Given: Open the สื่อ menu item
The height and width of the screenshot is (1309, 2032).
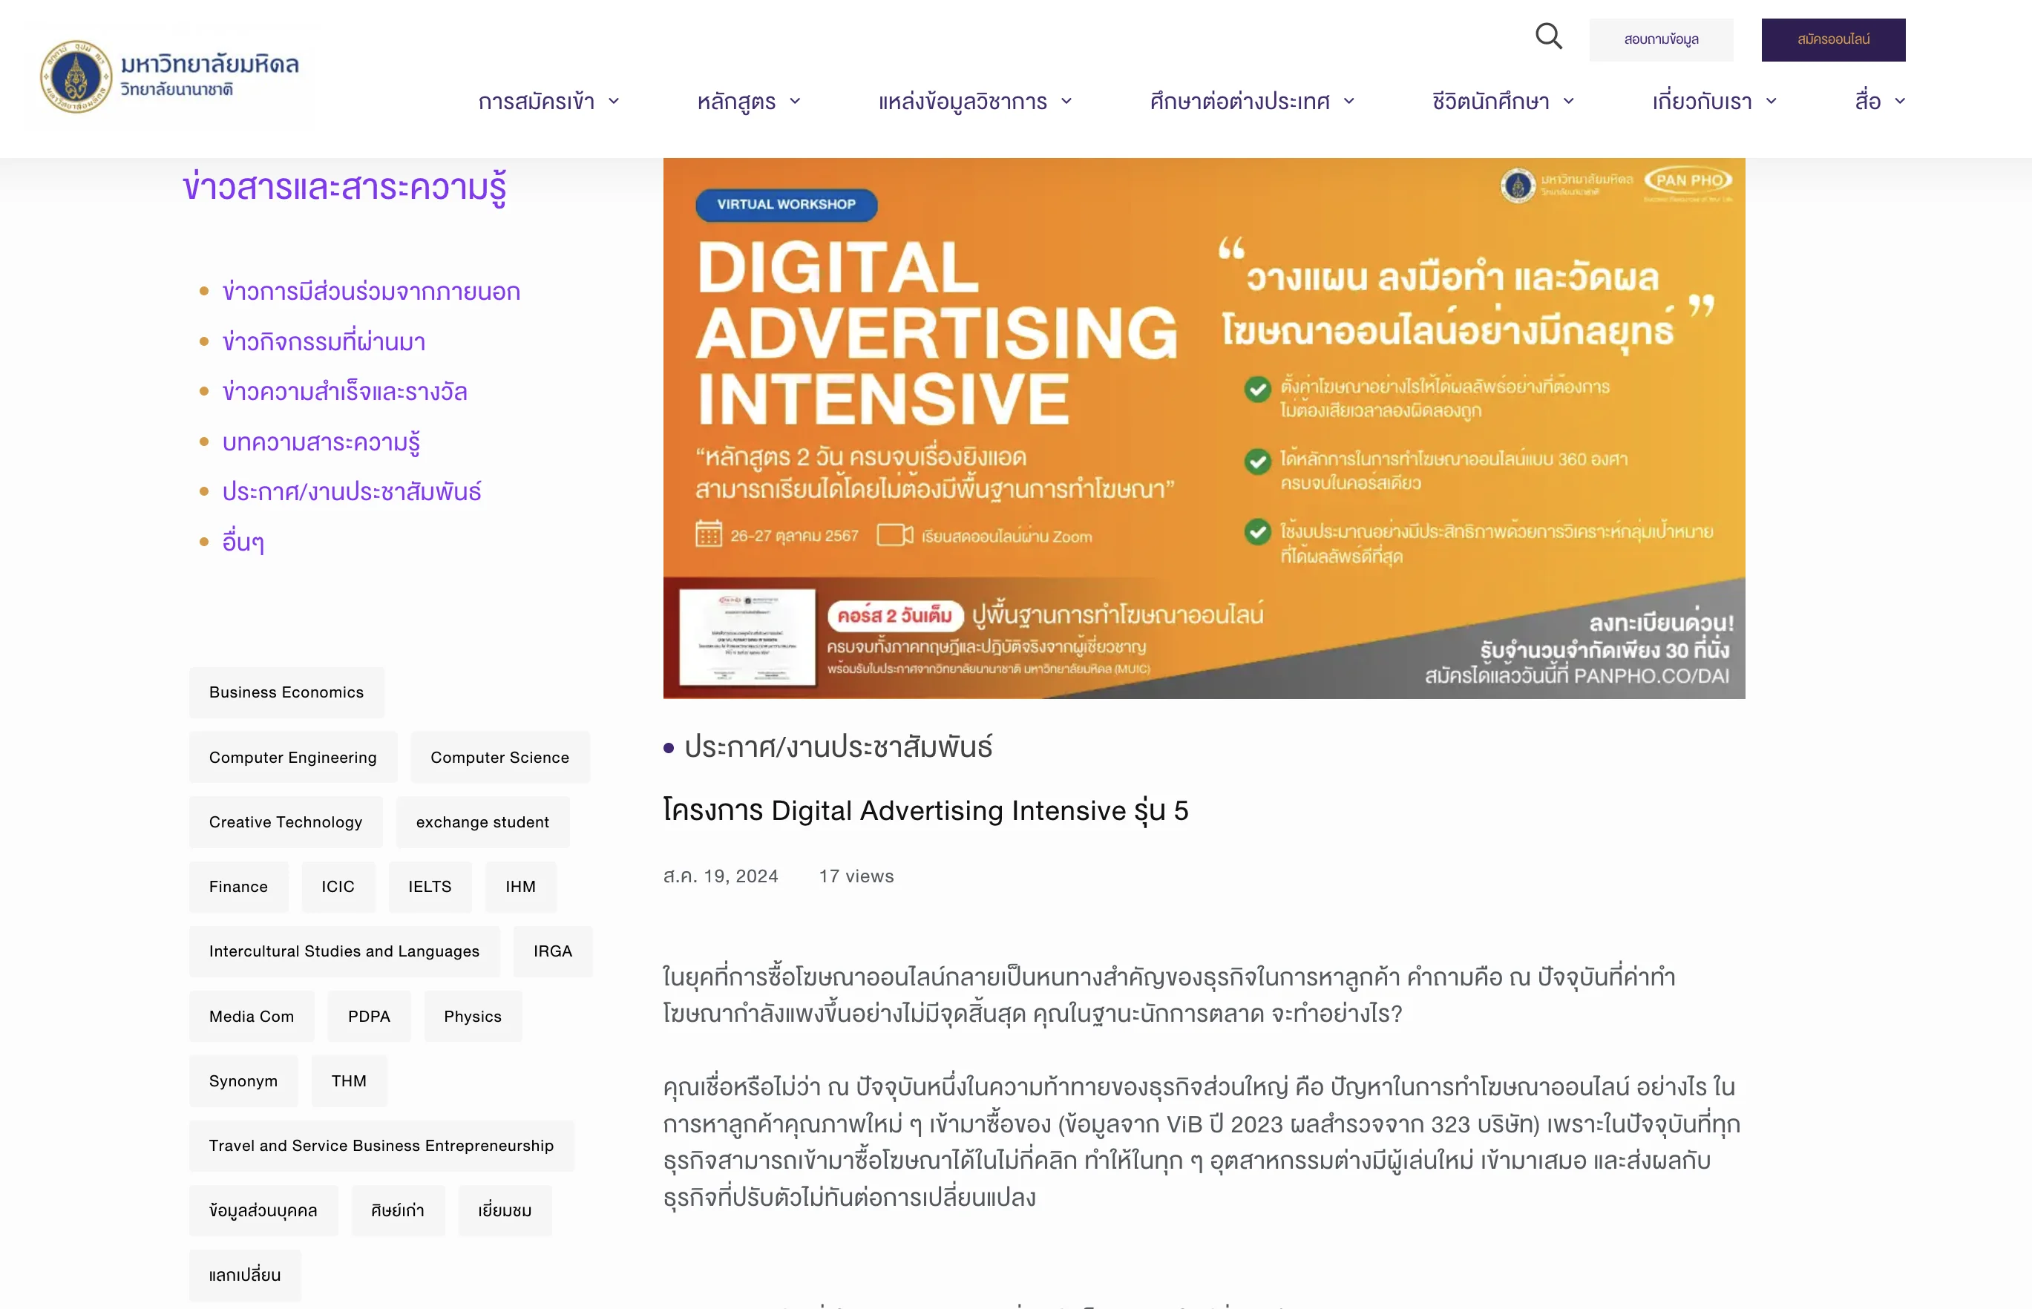Looking at the screenshot, I should click(x=1868, y=101).
